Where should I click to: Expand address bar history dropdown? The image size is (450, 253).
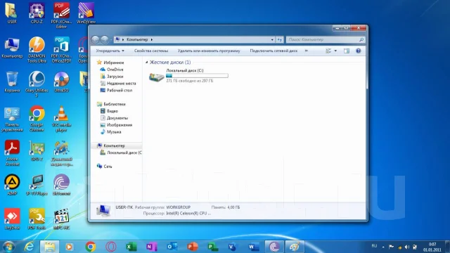(x=272, y=39)
